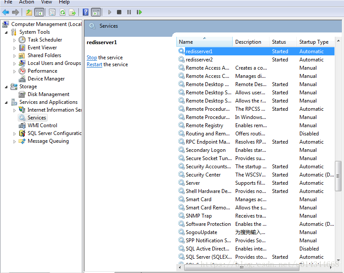Image resolution: width=344 pixels, height=273 pixels.
Task: Open the Help menu
Action: click(x=64, y=2)
